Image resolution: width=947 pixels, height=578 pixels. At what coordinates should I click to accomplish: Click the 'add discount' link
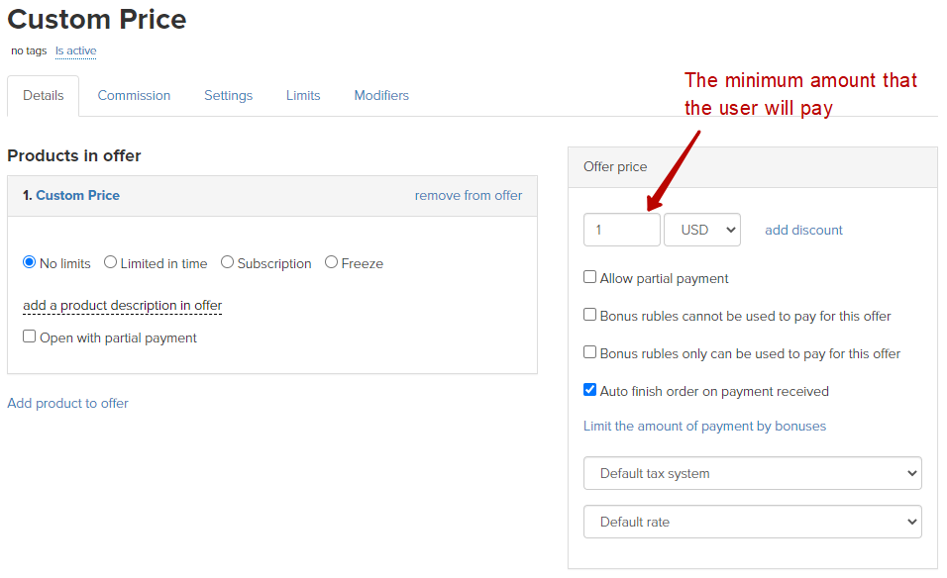[803, 231]
